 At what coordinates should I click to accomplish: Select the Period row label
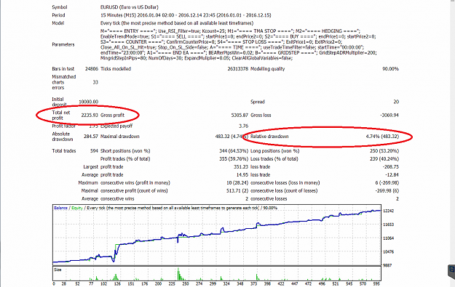[x=58, y=15]
